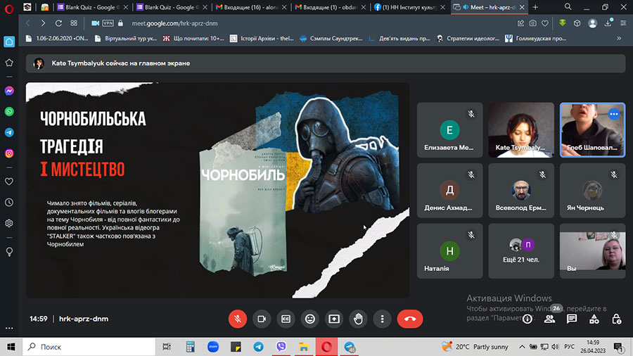Open more options three-dot menu

383,319
